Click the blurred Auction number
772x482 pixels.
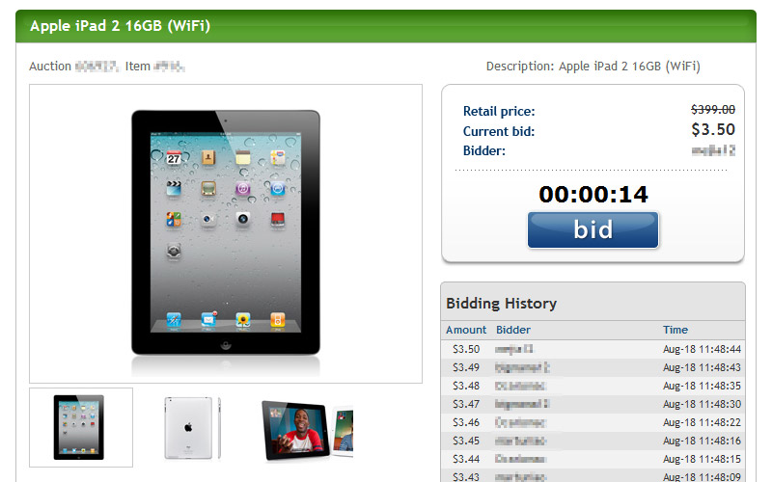pos(96,66)
